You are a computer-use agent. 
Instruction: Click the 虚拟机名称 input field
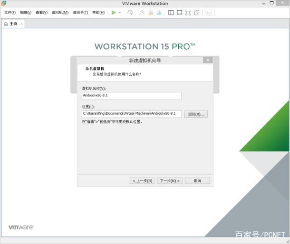[x=132, y=96]
